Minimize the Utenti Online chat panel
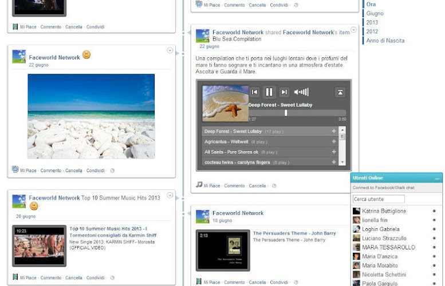This screenshot has height=286, width=445. click(x=438, y=178)
